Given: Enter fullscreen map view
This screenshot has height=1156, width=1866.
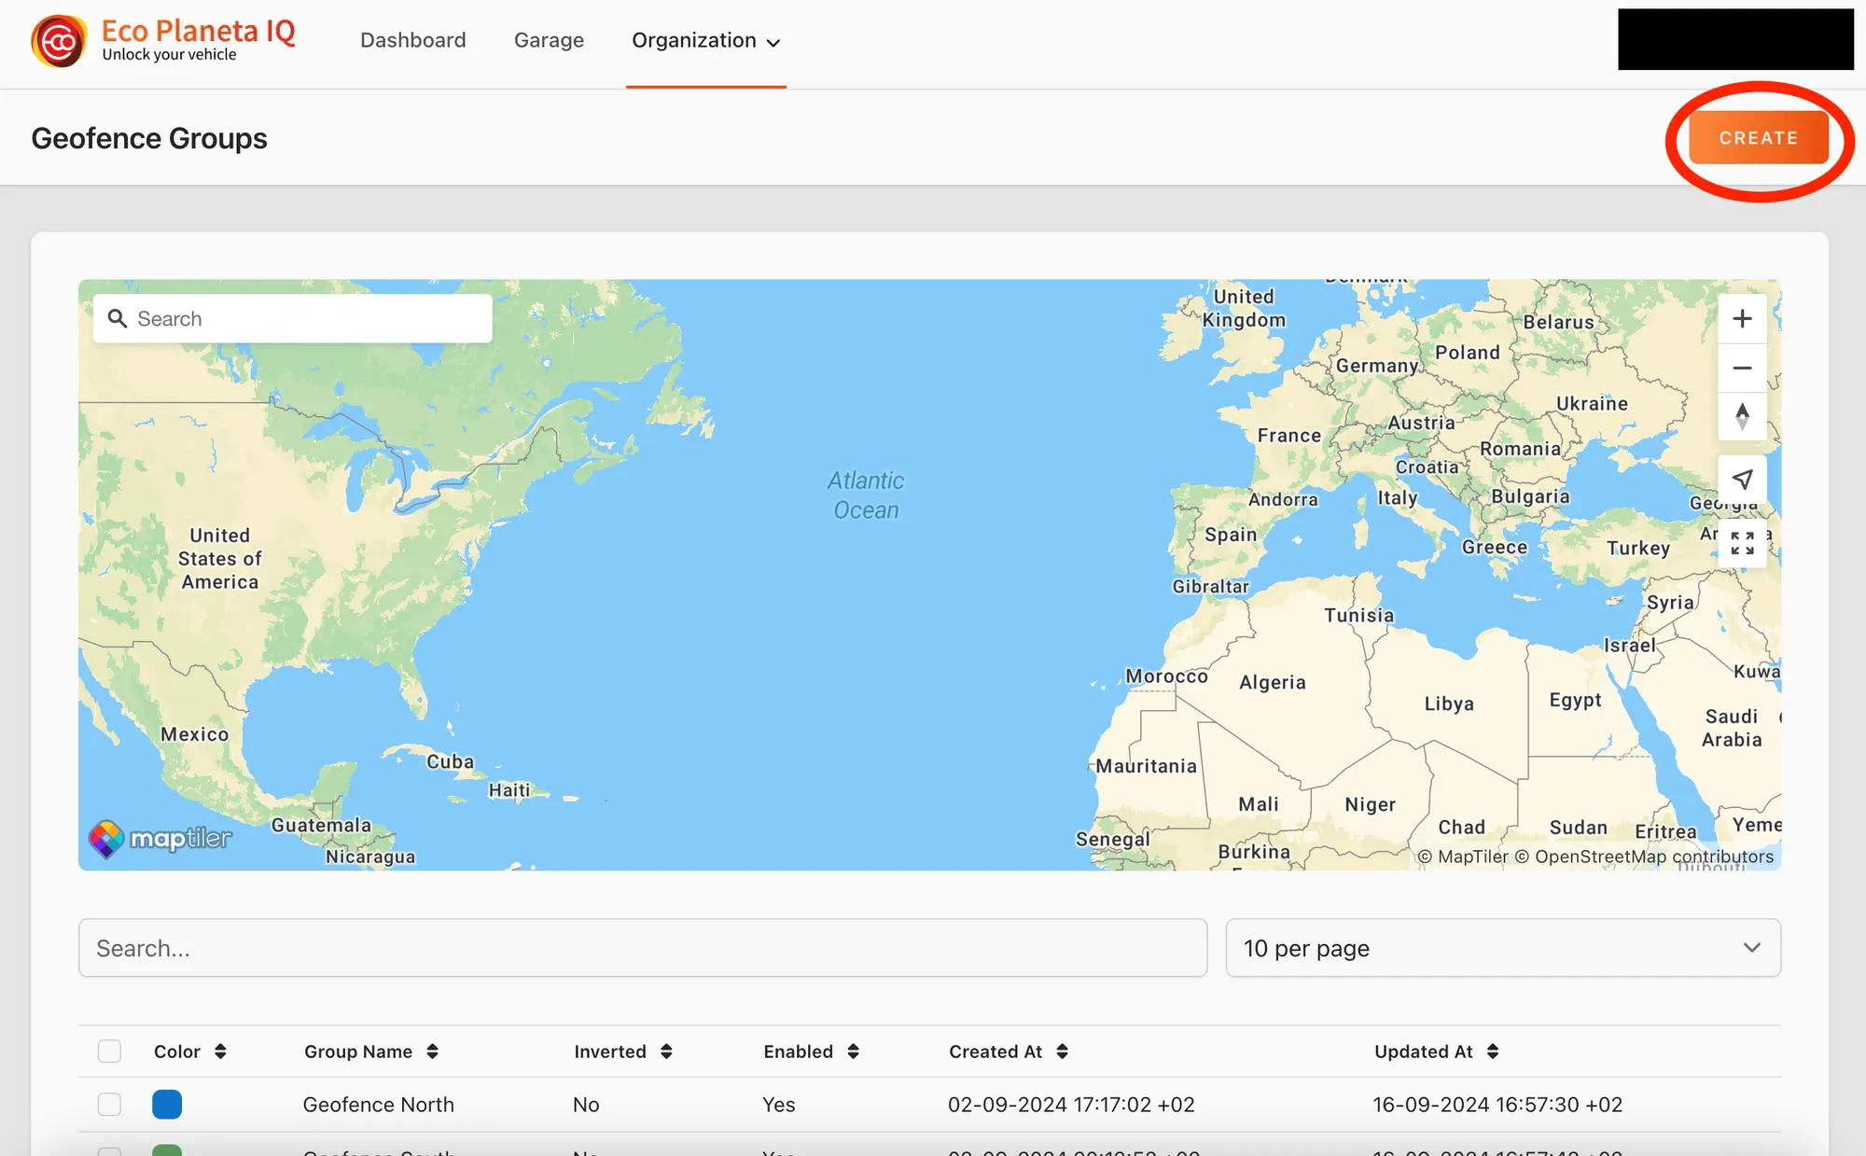Looking at the screenshot, I should coord(1742,543).
